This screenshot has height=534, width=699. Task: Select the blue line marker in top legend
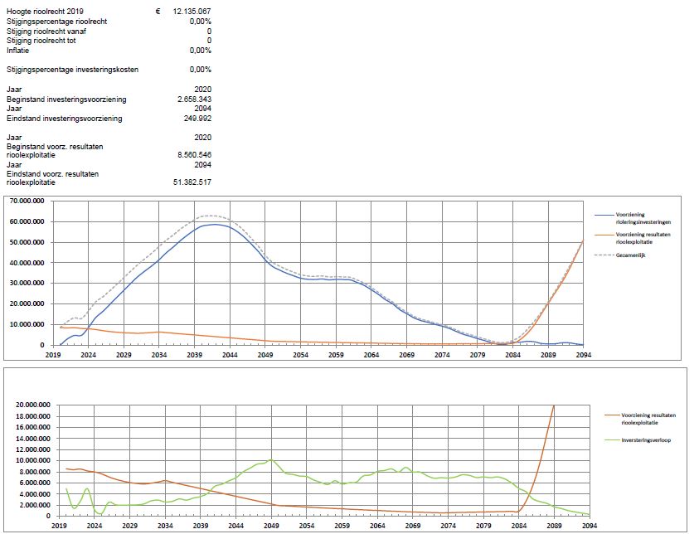pos(604,216)
